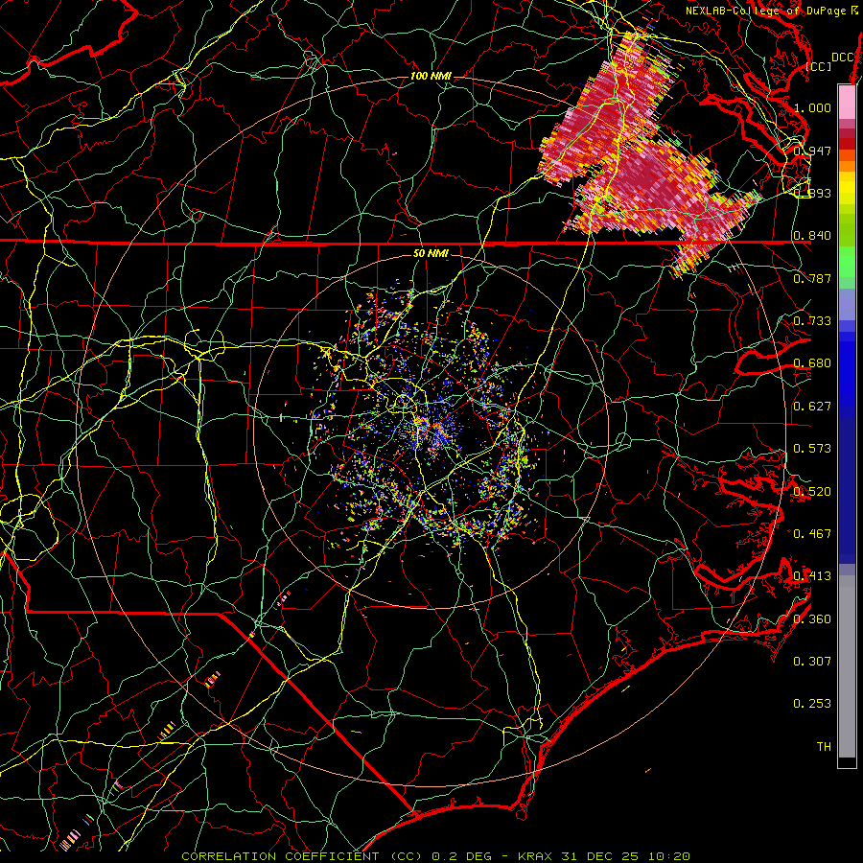The height and width of the screenshot is (863, 863).
Task: Select the 0.307 scale value
Action: (x=812, y=662)
